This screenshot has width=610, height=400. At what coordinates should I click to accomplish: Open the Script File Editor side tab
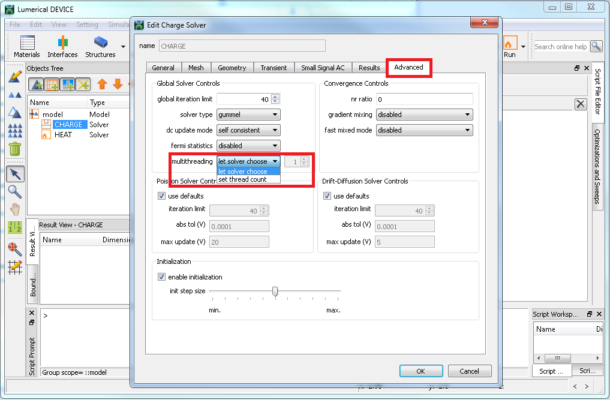click(598, 91)
